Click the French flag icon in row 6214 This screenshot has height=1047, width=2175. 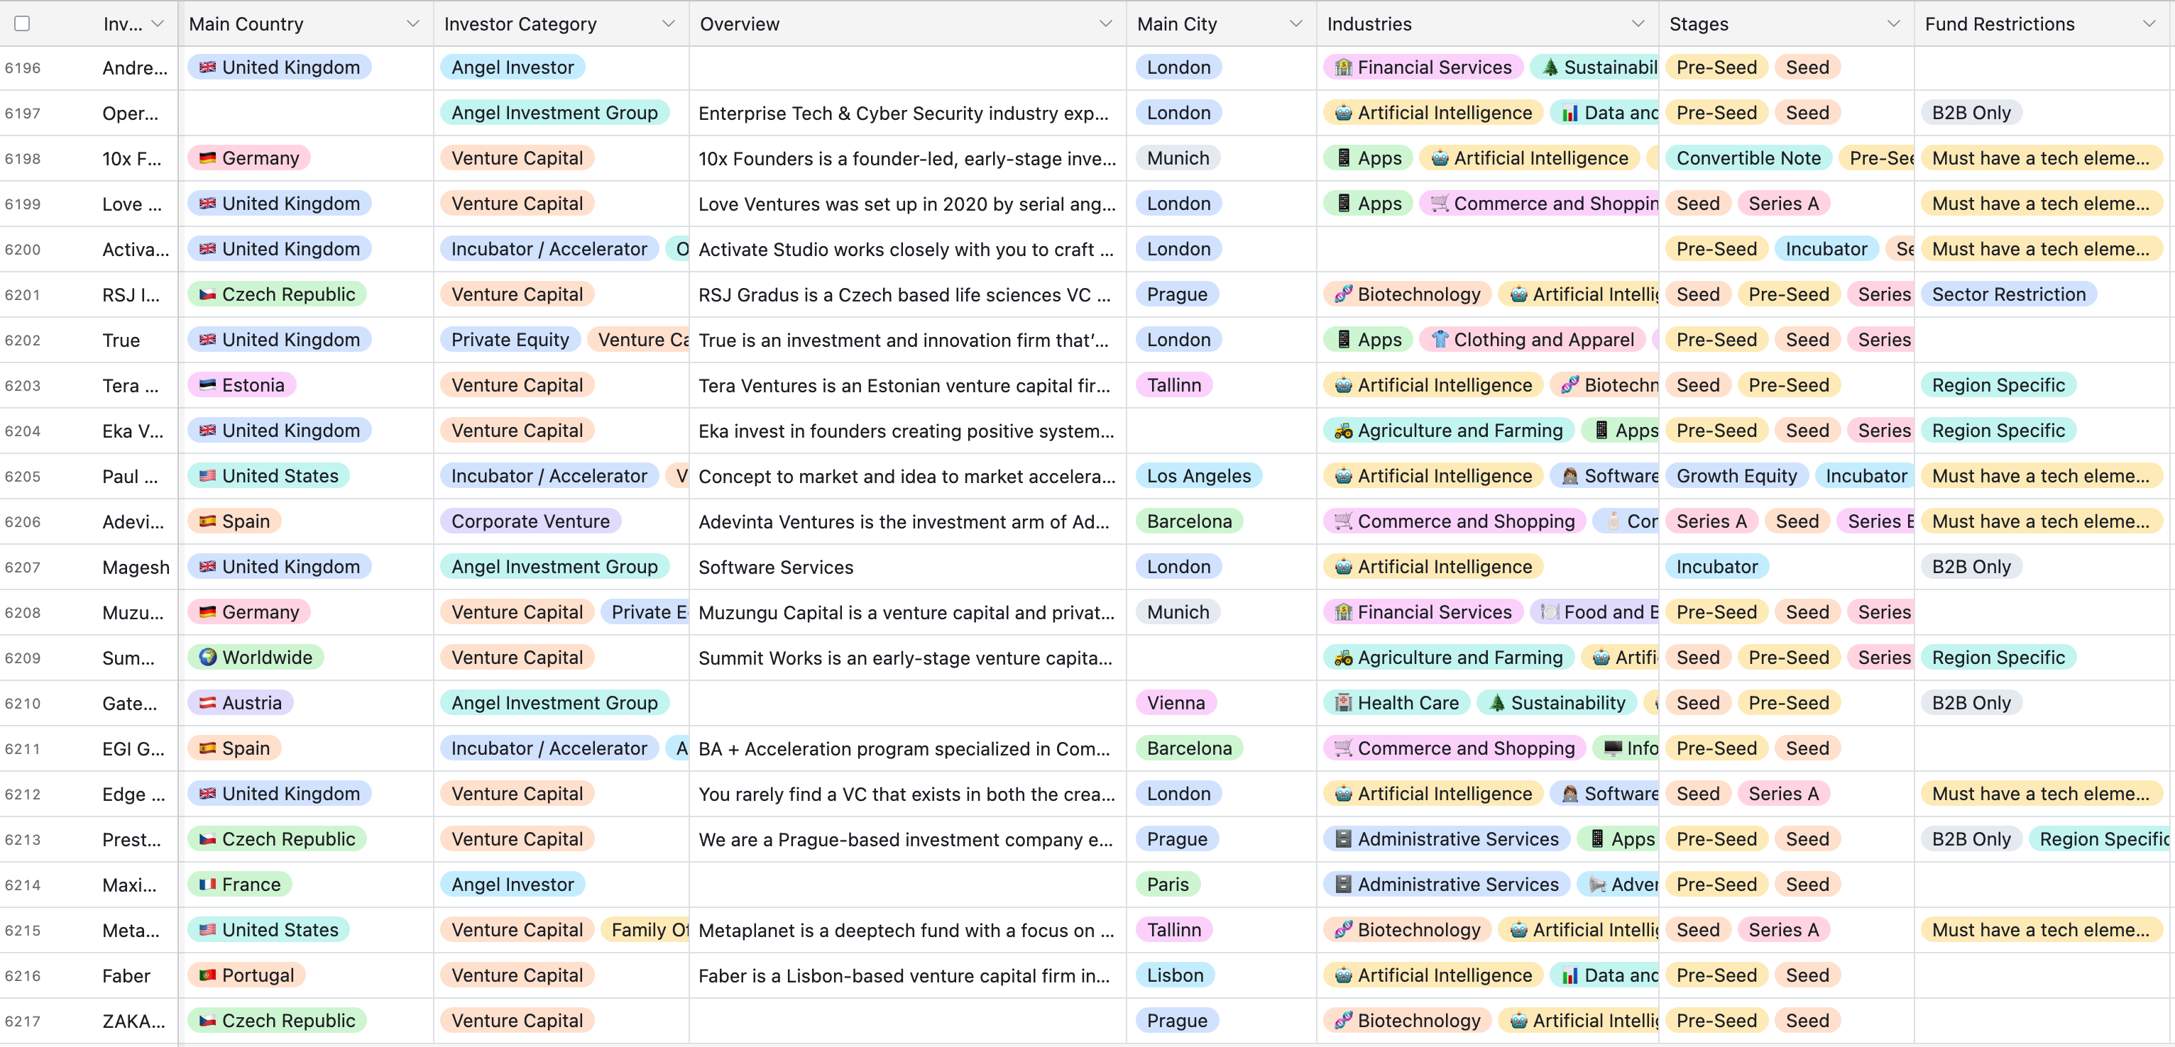(x=207, y=884)
